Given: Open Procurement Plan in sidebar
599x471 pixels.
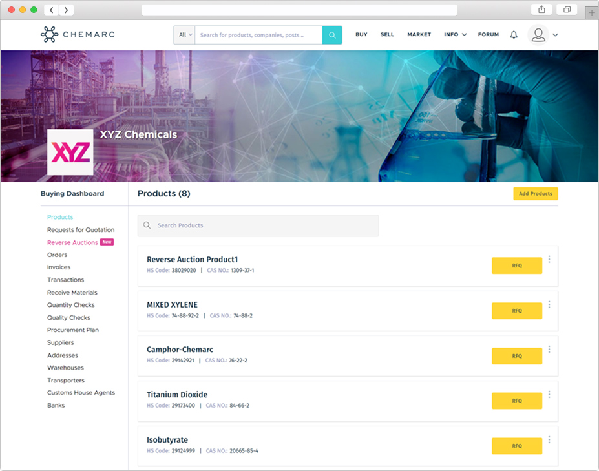Looking at the screenshot, I should click(72, 330).
